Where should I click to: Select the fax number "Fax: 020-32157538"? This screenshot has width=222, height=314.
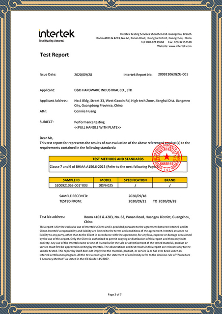180,42
